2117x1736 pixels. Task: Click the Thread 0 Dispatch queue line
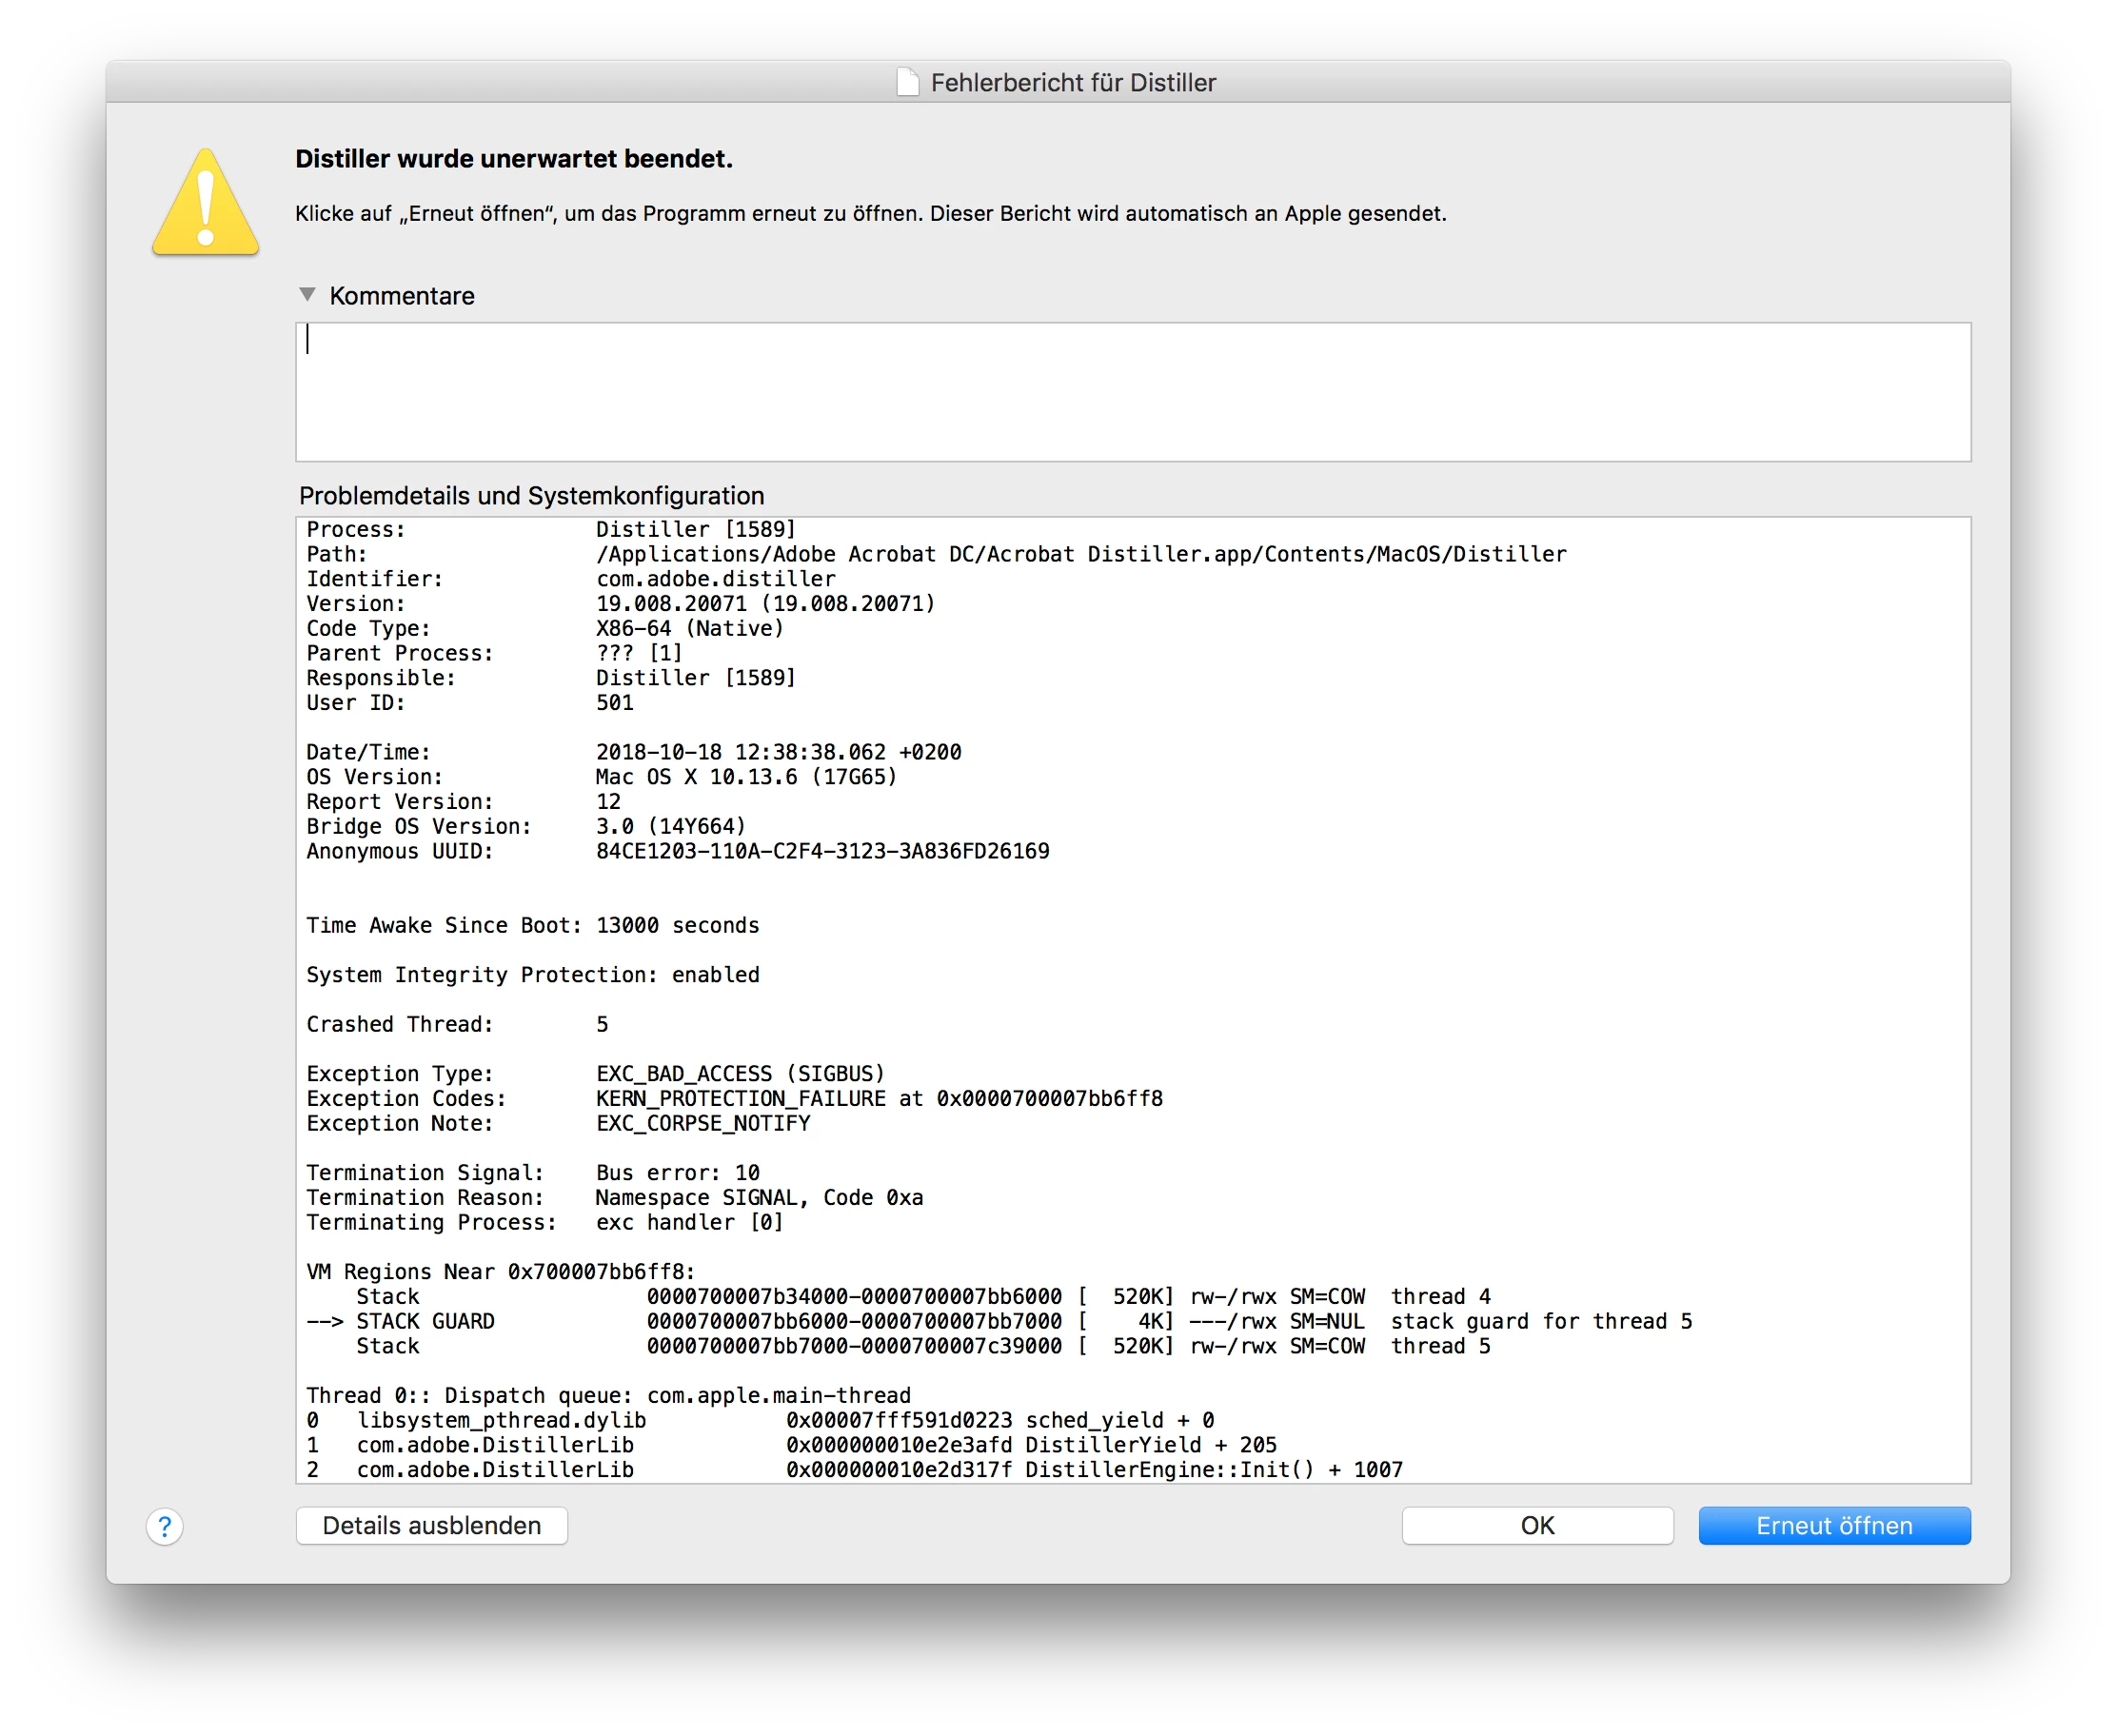pos(608,1395)
